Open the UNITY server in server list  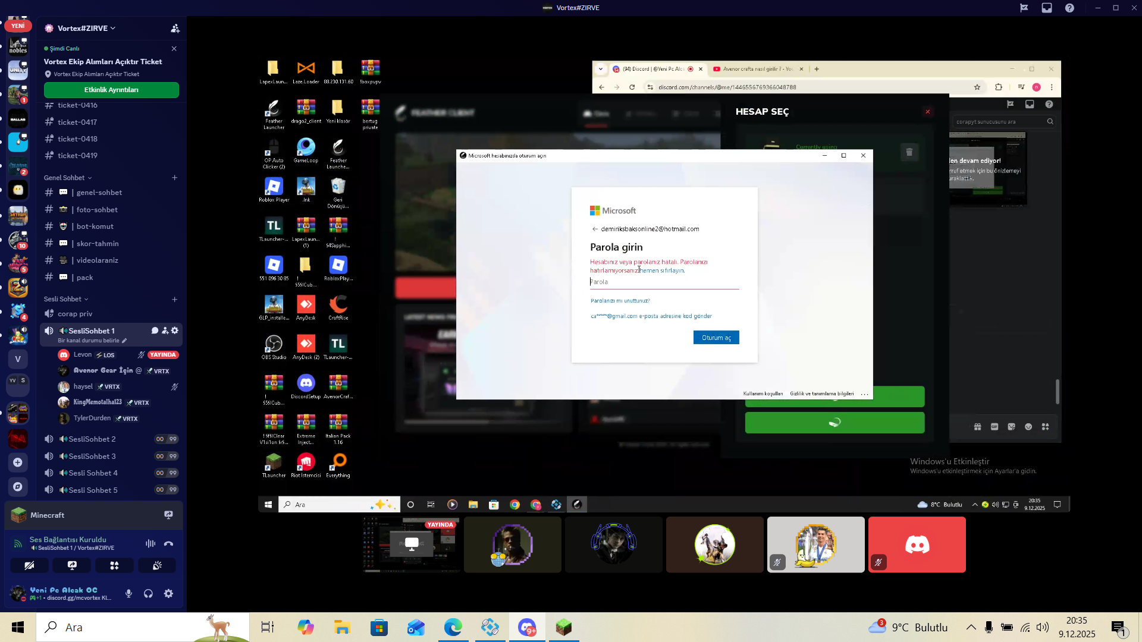pyautogui.click(x=18, y=70)
